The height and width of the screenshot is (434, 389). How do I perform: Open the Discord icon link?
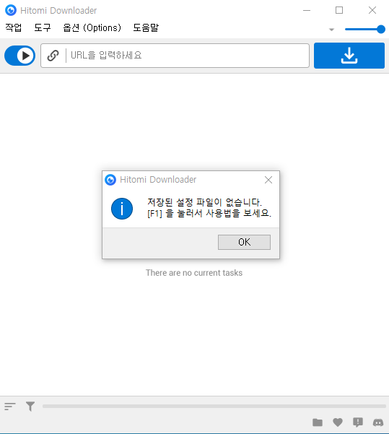(378, 422)
